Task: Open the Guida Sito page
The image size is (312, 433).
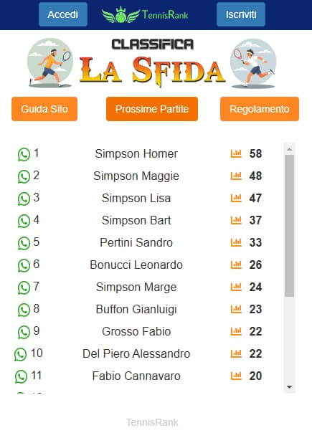Action: point(44,109)
